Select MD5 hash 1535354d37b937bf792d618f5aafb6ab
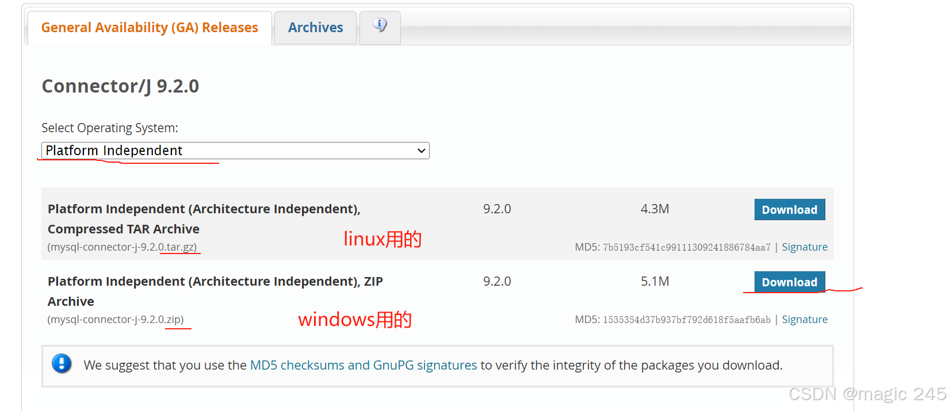Image resolution: width=949 pixels, height=411 pixels. point(687,320)
